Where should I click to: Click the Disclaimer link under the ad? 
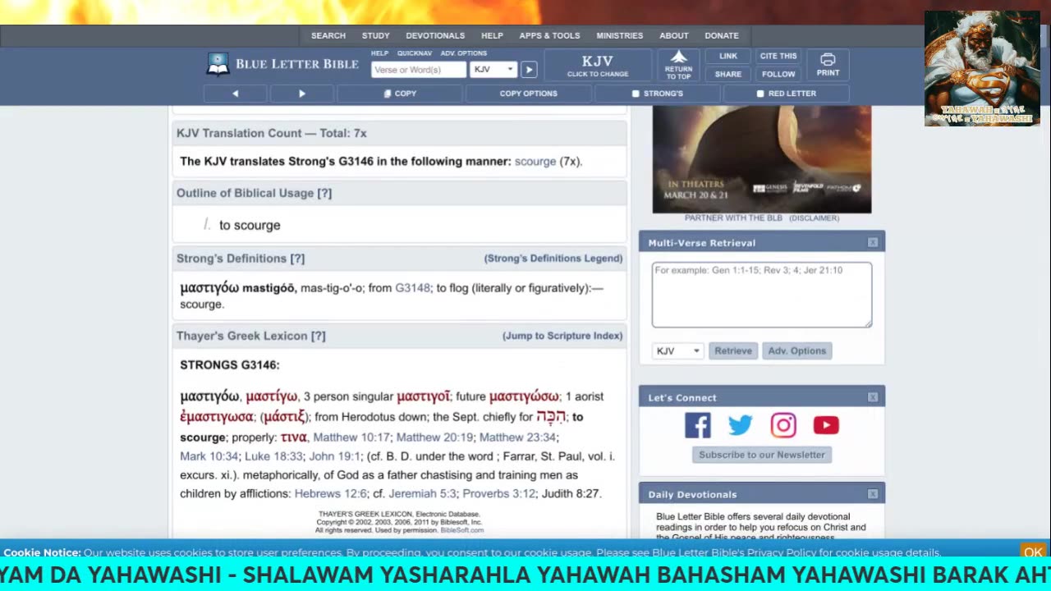point(814,218)
